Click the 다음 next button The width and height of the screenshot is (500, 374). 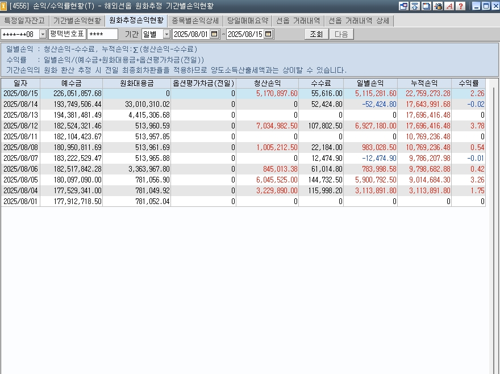pyautogui.click(x=341, y=34)
